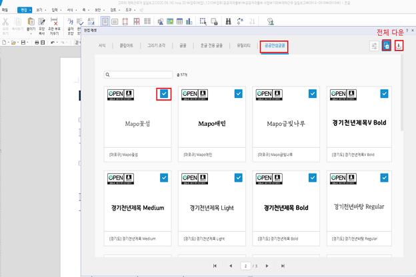Click the Format copy (모양 복사) icon
This screenshot has width=416, height=277.
coord(41,22)
